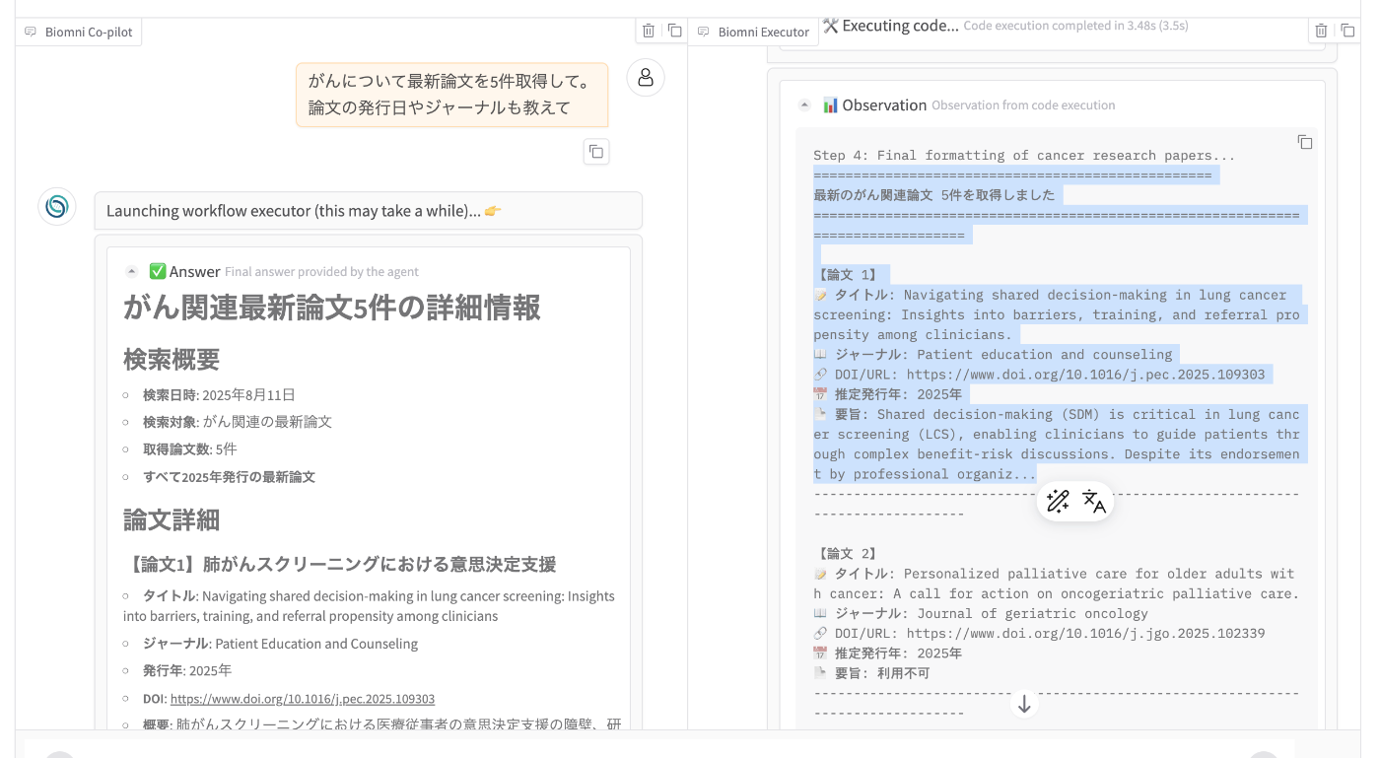Click the 取得論文数: 5件 bullet
1380x758 pixels.
pos(190,449)
